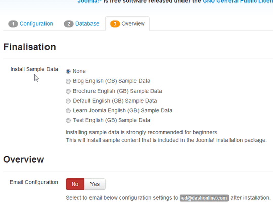Click the orange step 3 badge

[115, 24]
